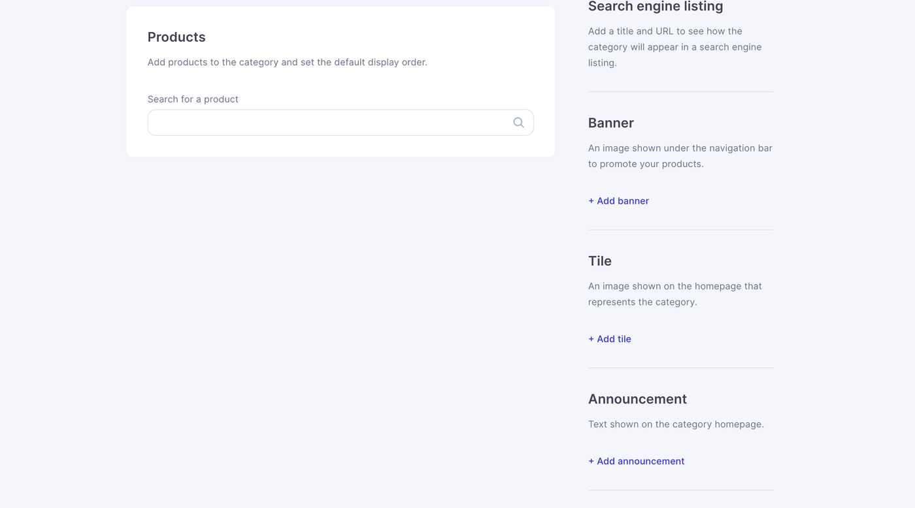
Task: Click the Products heading
Action: pyautogui.click(x=176, y=37)
